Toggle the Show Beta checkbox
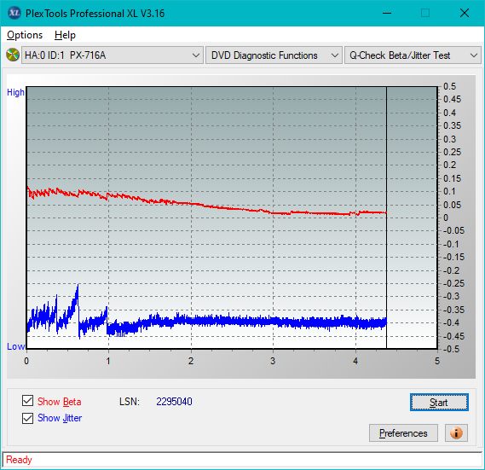 click(27, 400)
